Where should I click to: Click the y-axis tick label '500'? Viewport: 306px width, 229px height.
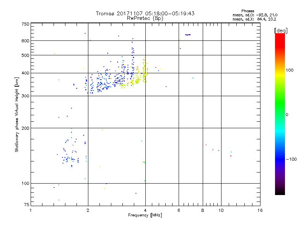click(25, 55)
